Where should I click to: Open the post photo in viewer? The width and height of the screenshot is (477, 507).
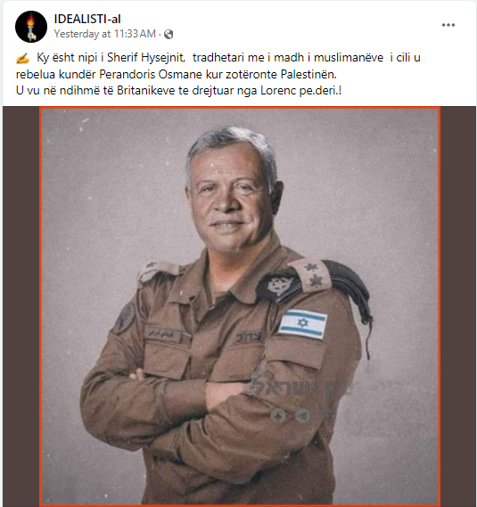(240, 306)
